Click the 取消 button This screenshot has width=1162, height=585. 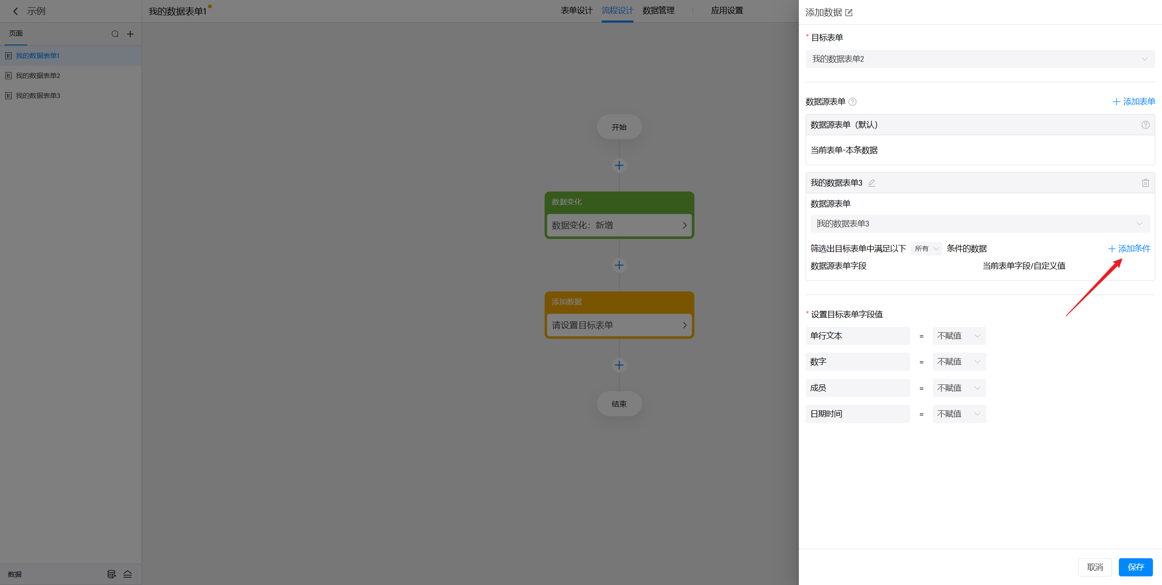pos(1094,567)
